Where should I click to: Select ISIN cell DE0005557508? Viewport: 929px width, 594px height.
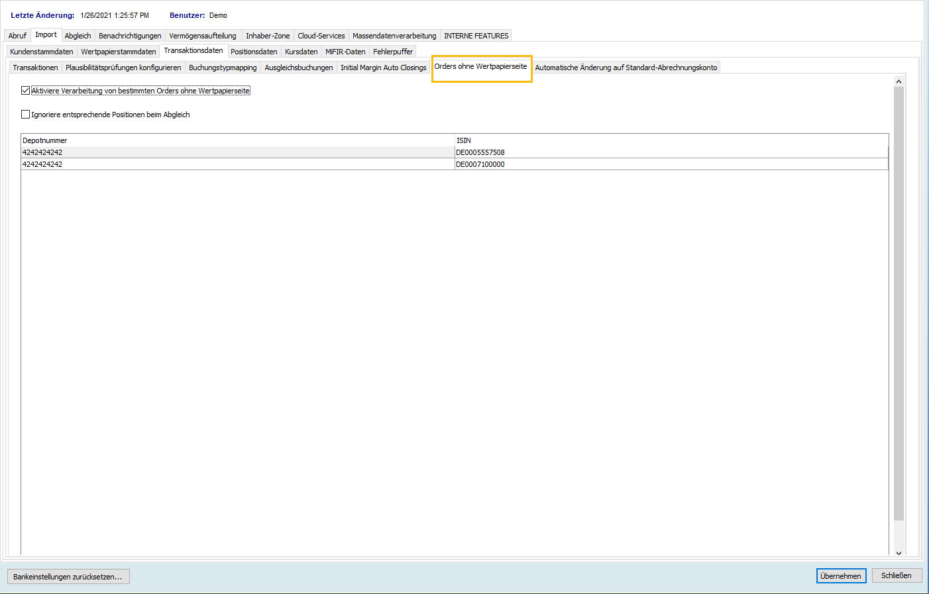coord(480,152)
